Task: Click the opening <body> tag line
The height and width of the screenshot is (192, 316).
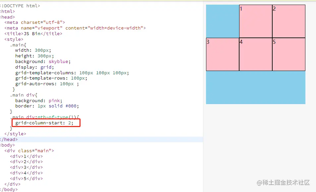Action: point(8,145)
